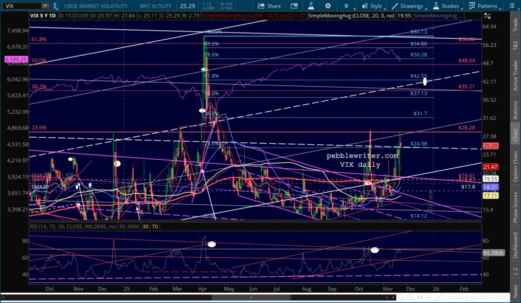The image size is (521, 303).
Task: Switch to the Option Chain side tab
Action: pyautogui.click(x=515, y=168)
